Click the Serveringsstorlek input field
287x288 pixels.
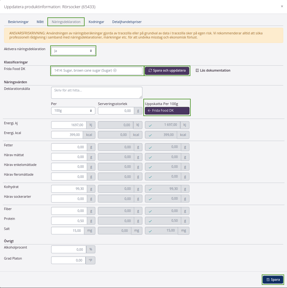point(116,111)
